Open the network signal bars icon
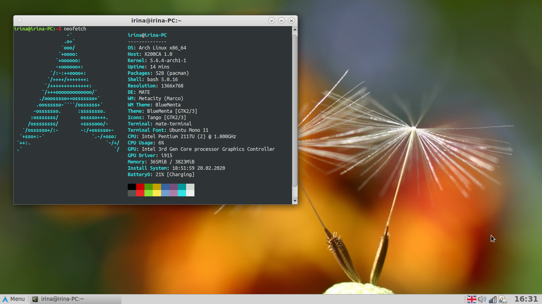The width and height of the screenshot is (542, 304). pos(493,299)
